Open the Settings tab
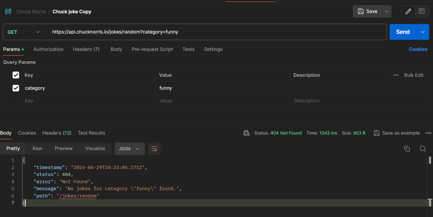 (213, 49)
